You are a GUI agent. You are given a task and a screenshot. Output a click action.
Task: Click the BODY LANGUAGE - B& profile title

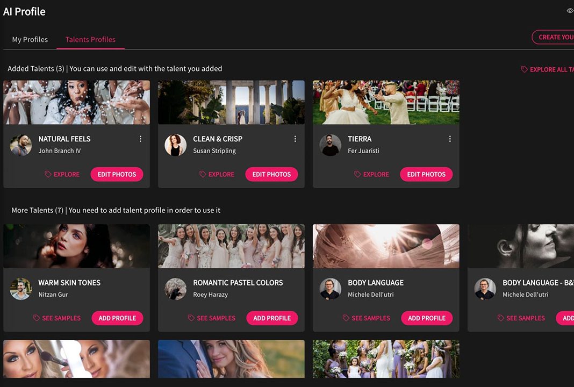click(538, 283)
